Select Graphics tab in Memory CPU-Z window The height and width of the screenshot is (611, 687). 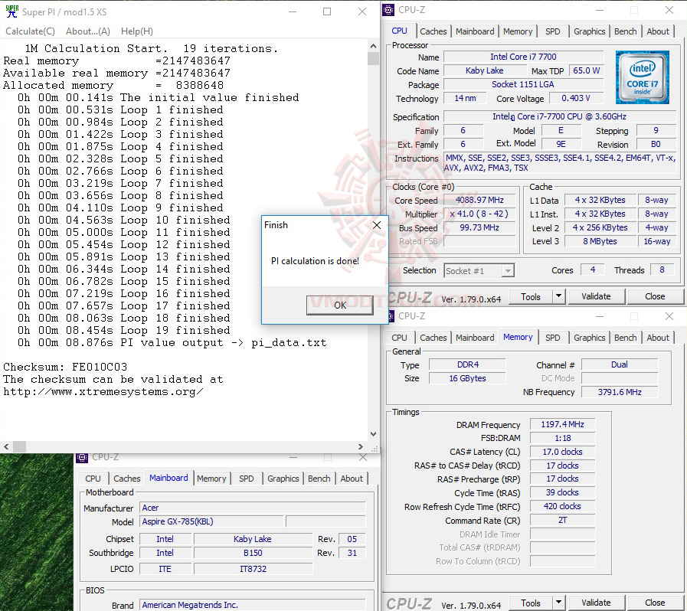click(x=589, y=337)
